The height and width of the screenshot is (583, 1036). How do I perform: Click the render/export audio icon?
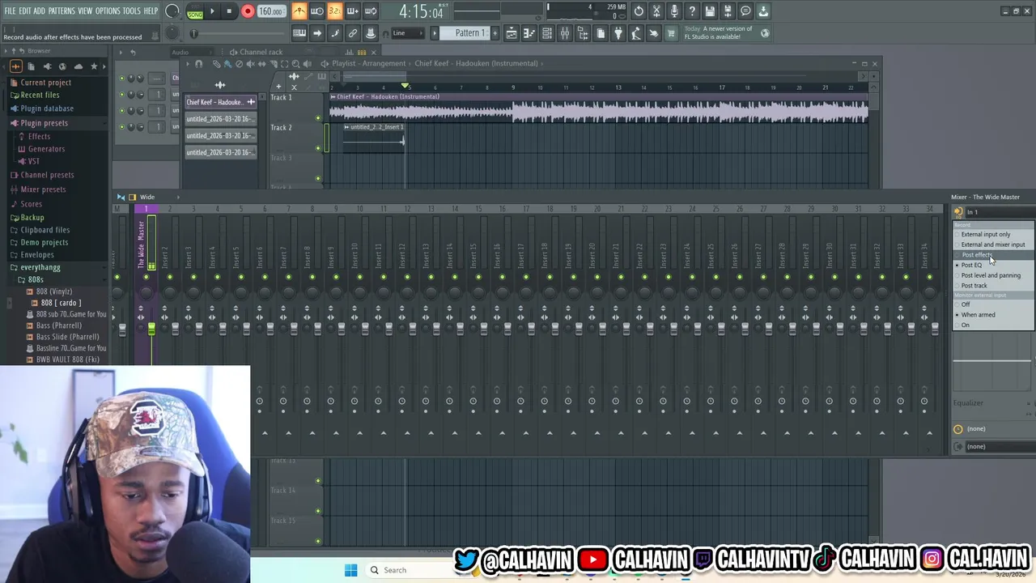[x=728, y=11]
